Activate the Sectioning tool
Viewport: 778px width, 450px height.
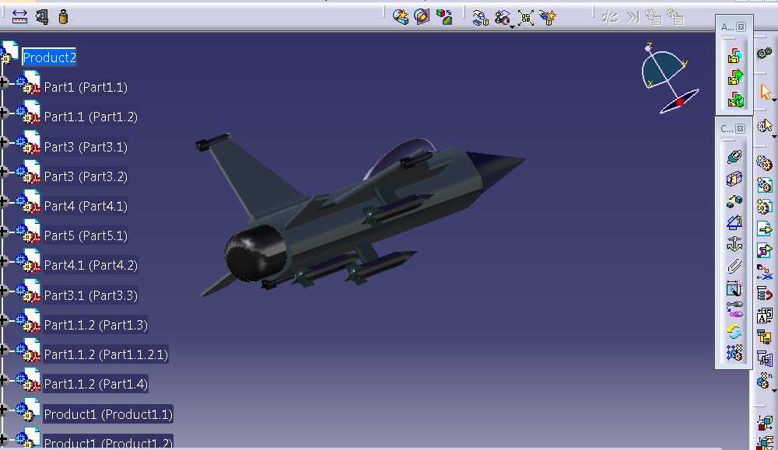[422, 17]
